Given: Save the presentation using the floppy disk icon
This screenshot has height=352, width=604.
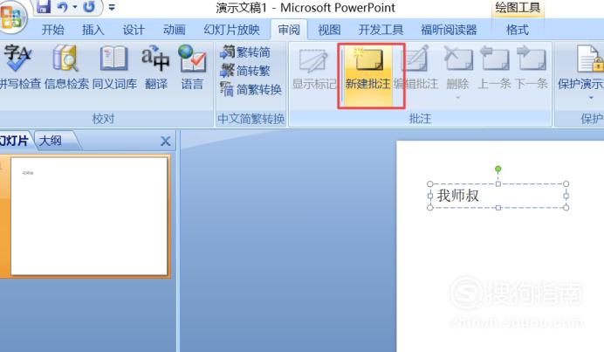Looking at the screenshot, I should [x=44, y=7].
